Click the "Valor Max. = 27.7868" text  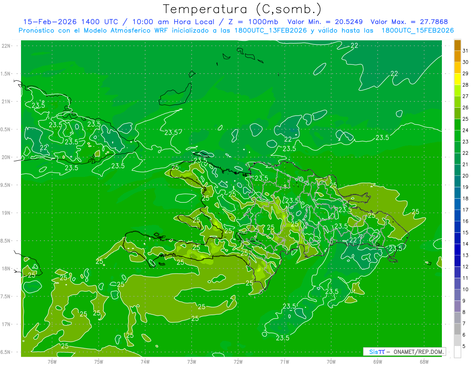[x=409, y=22]
